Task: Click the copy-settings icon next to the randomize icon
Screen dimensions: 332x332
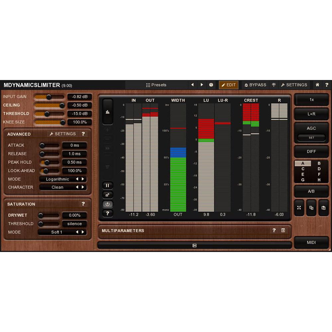Action: click(x=311, y=208)
